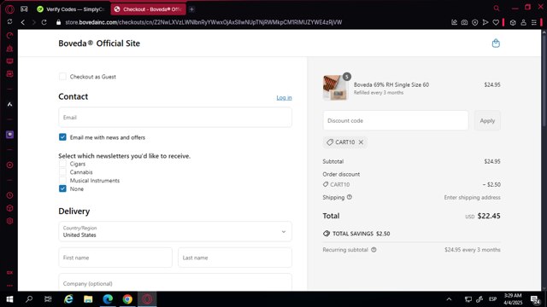Open the Aria AI icon in sidebar
This screenshot has height=307, width=547.
(9, 104)
